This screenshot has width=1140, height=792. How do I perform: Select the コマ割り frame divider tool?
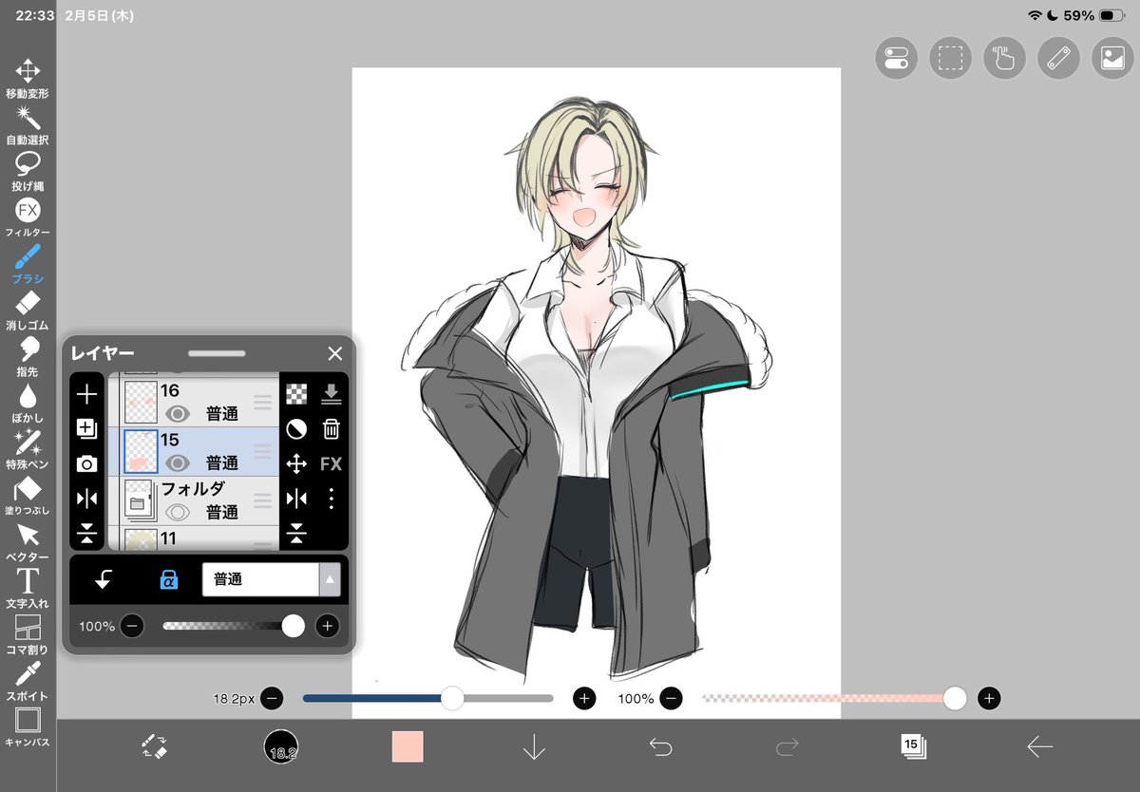pos(28,635)
